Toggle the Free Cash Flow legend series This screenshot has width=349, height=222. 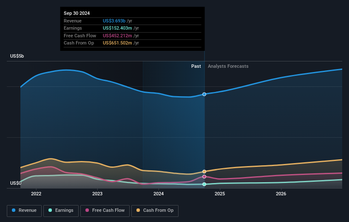pos(105,211)
